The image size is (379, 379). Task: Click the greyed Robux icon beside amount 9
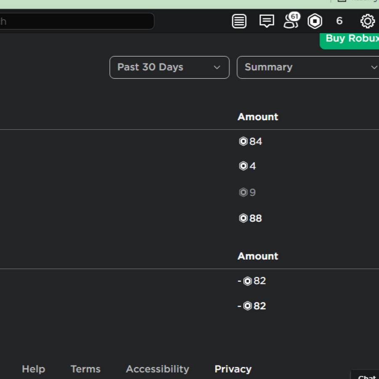(x=243, y=192)
